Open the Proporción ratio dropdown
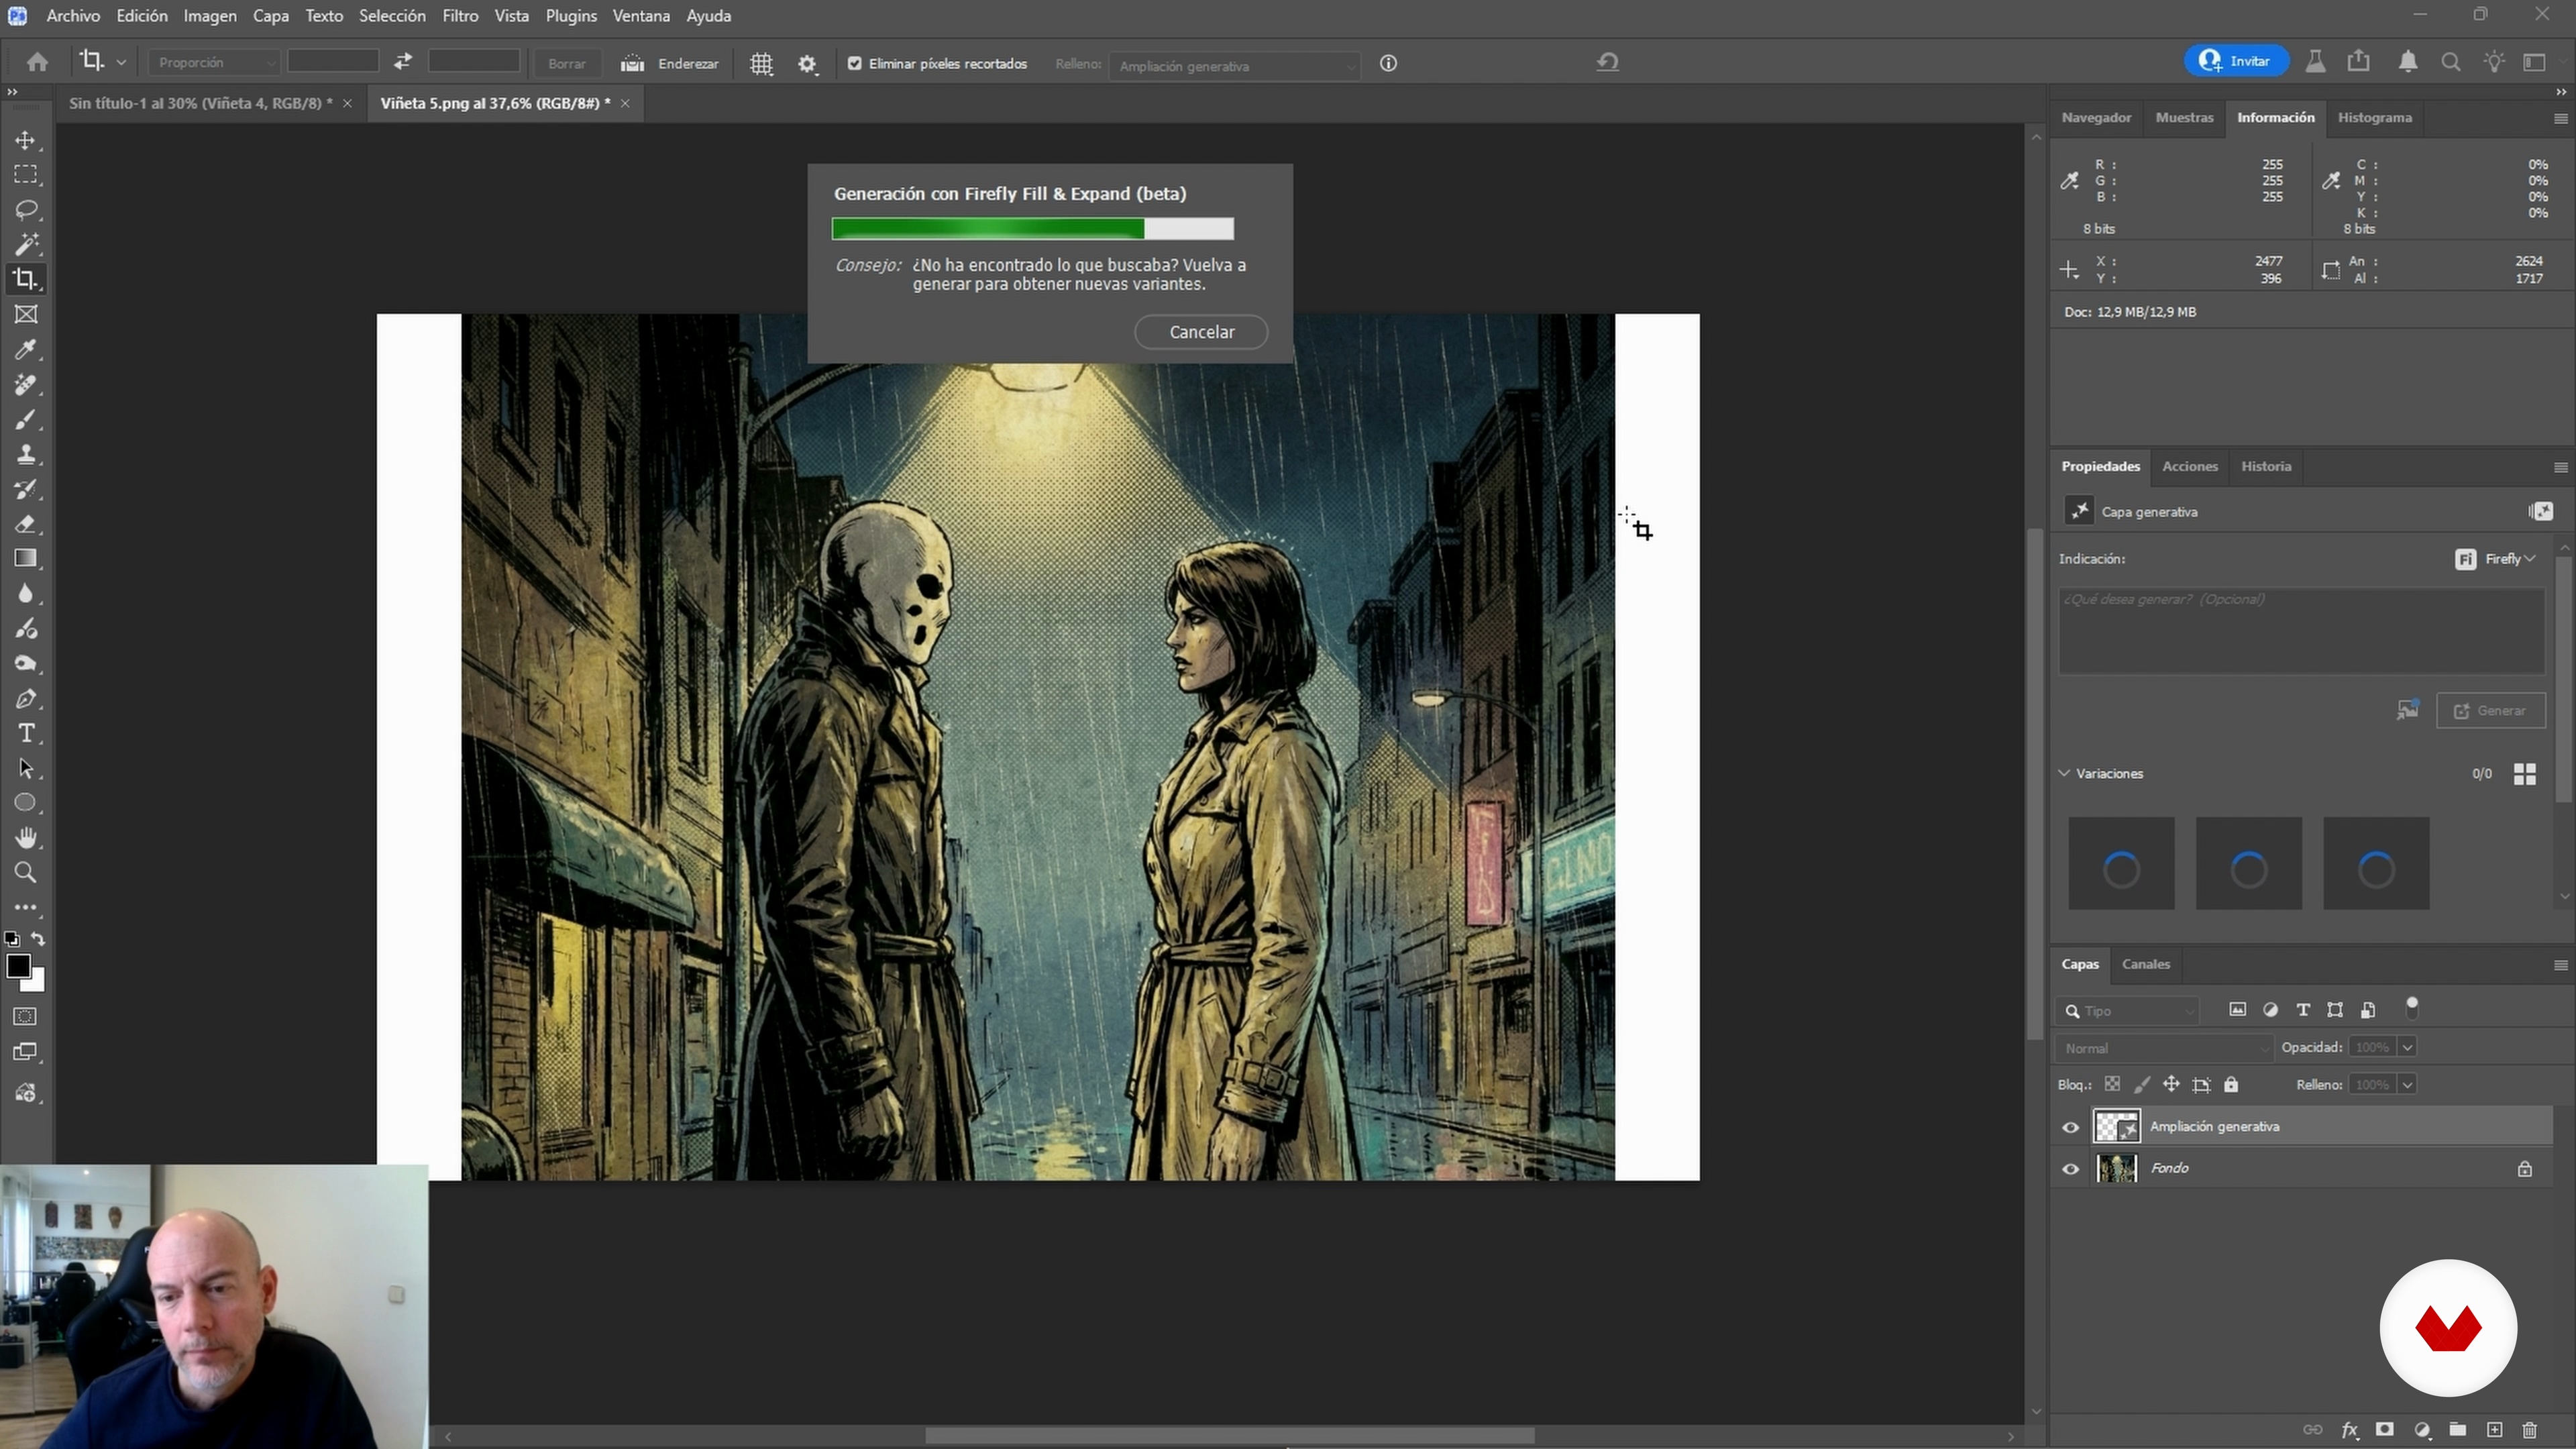The height and width of the screenshot is (1449, 2576). pos(215,62)
